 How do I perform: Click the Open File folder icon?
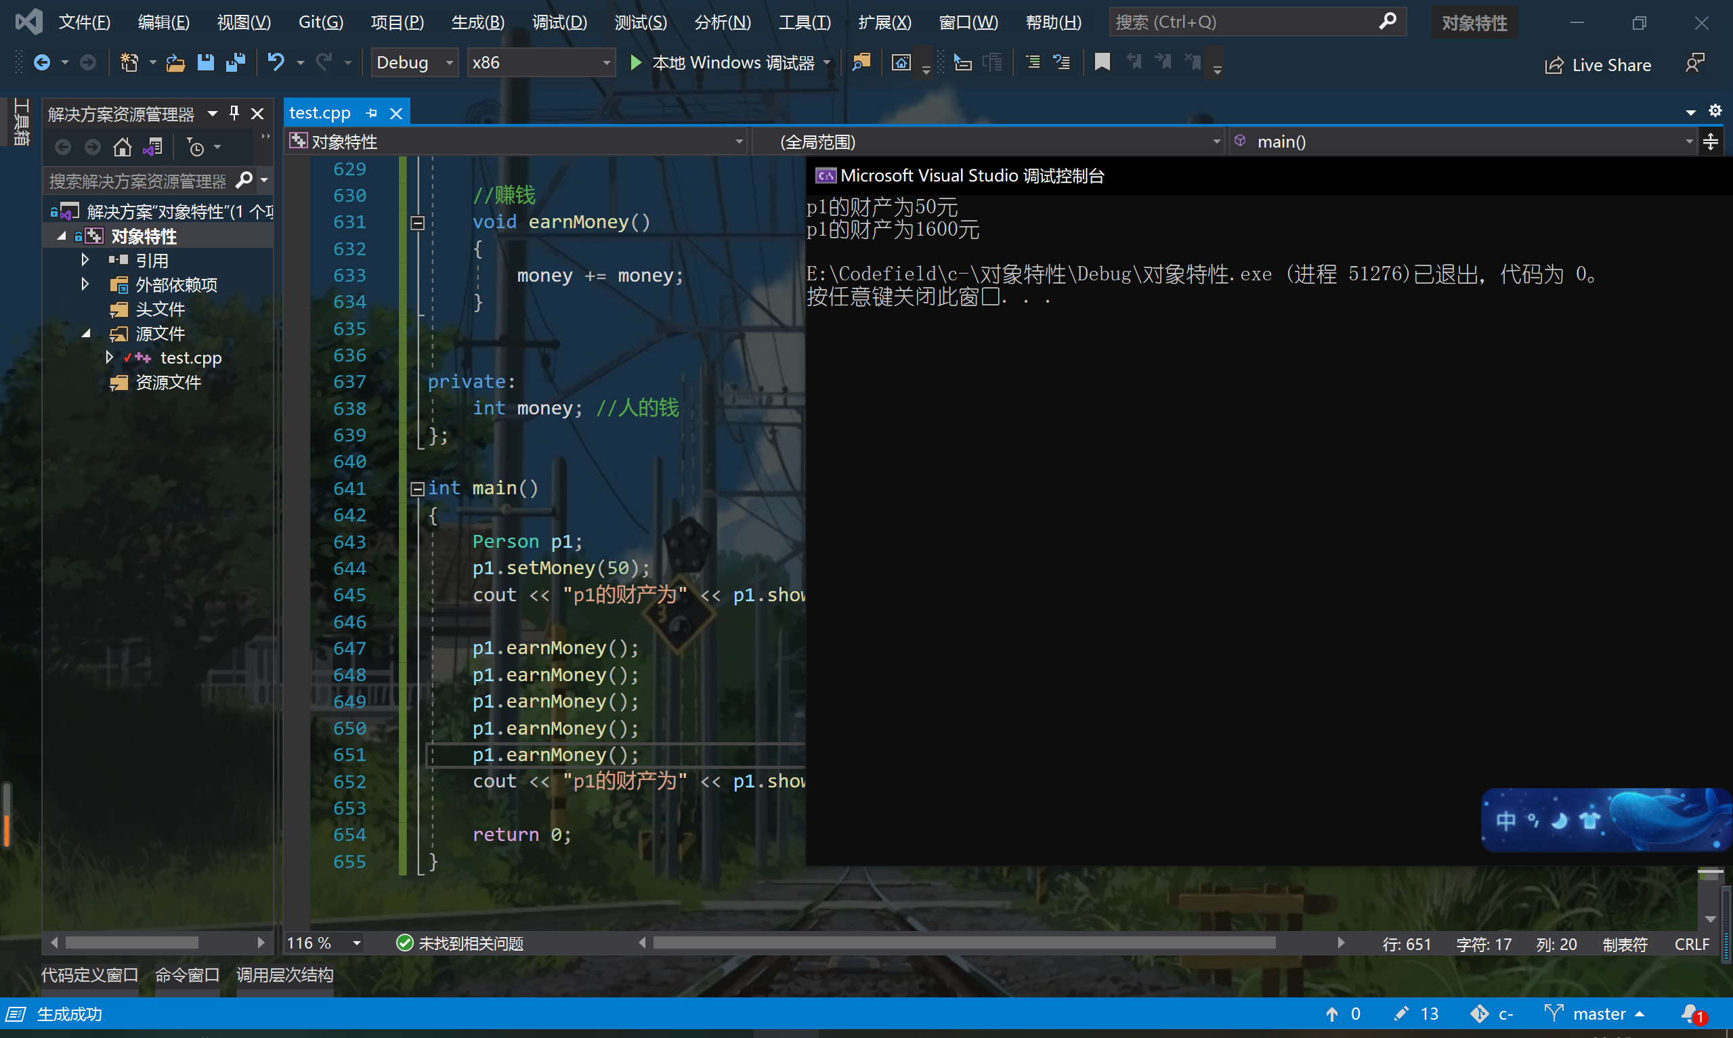[x=175, y=63]
